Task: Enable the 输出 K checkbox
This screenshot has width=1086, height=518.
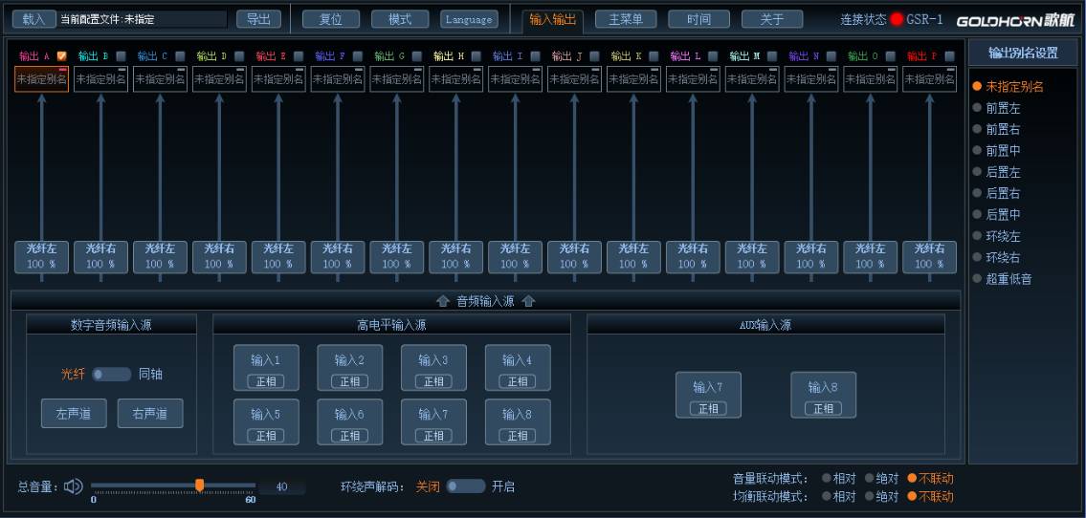Action: [x=654, y=56]
